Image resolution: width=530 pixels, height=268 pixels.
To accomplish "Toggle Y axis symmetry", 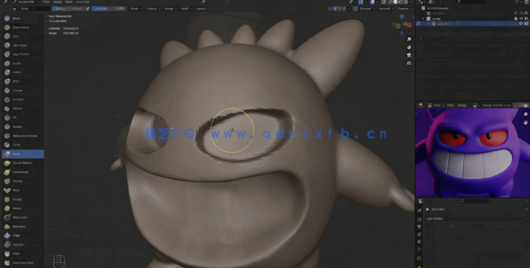I will 339,9.
